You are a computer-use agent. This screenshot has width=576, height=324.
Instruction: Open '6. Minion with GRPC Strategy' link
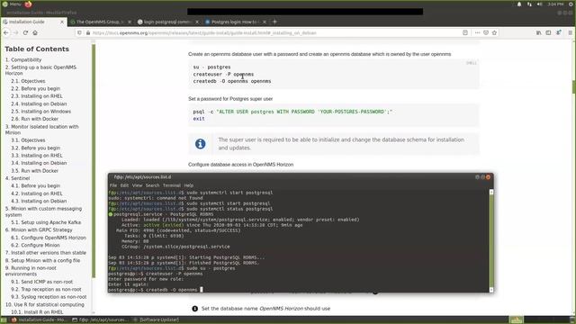(39, 230)
